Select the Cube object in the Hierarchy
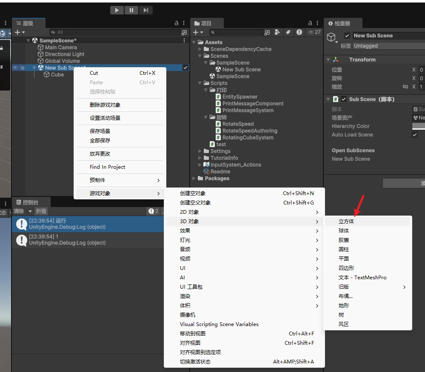 click(57, 75)
